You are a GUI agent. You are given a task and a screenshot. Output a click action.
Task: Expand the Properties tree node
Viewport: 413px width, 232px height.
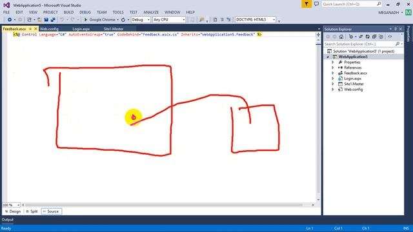pos(333,63)
